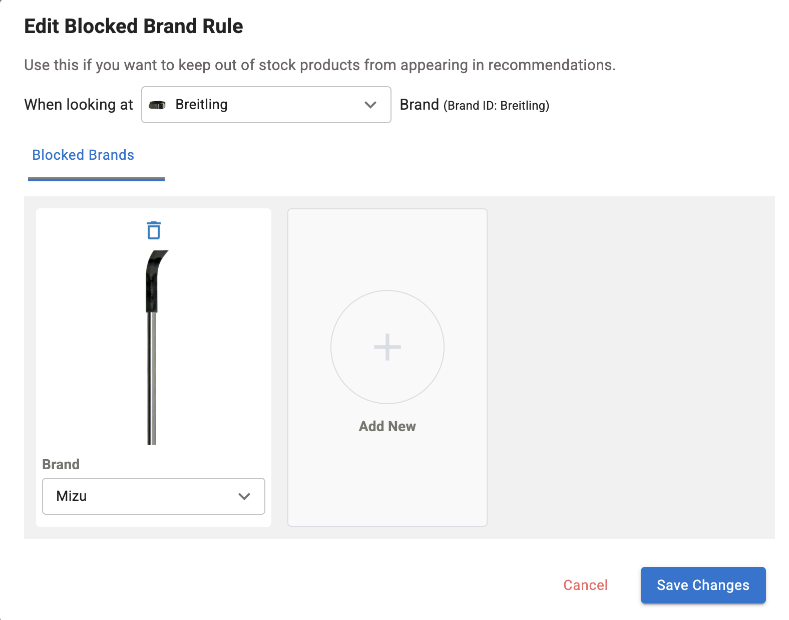789x620 pixels.
Task: Open the Mizu brand dropdown chevron
Action: tap(244, 496)
